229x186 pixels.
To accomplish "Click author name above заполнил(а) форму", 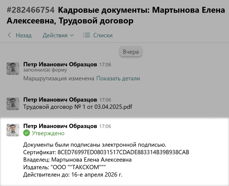I will pos(60,64).
